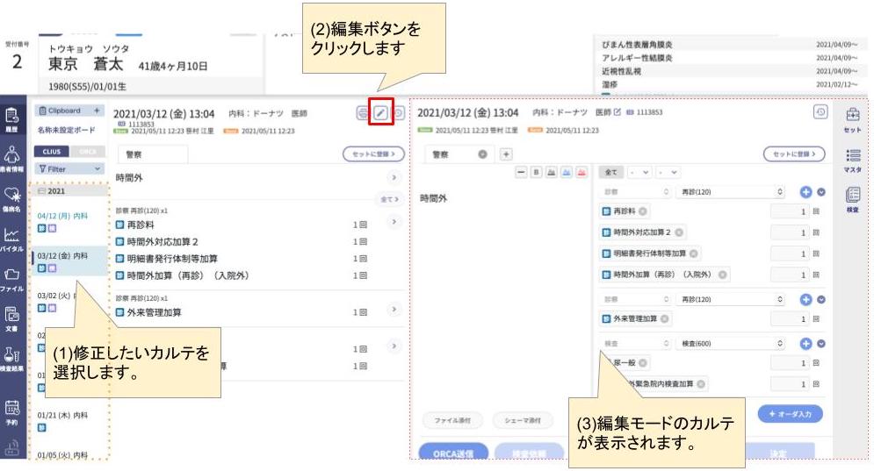874x471 pixels.
Task: Click the シェーマ添付 button
Action: [523, 420]
